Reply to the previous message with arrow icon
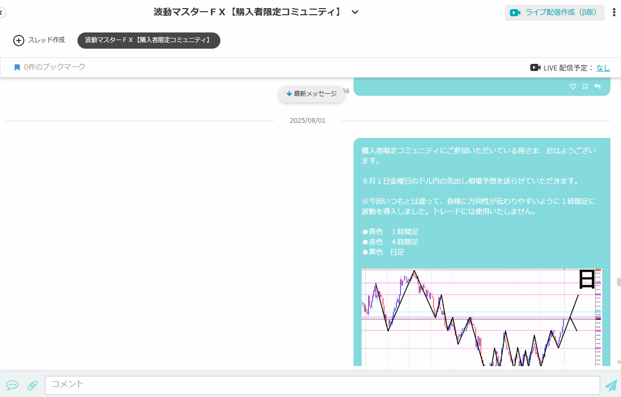Image resolution: width=621 pixels, height=397 pixels. [x=597, y=87]
